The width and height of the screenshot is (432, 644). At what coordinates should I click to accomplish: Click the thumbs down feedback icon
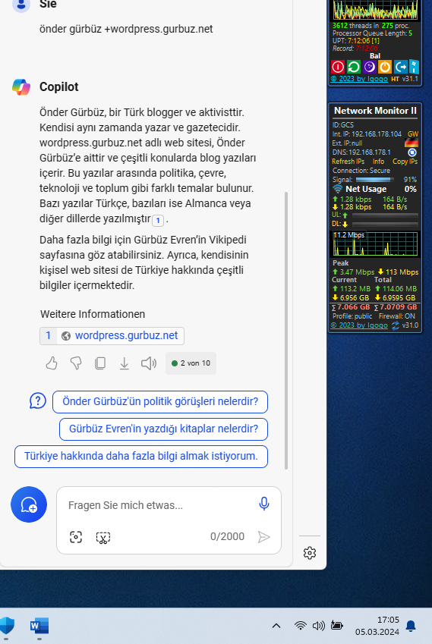click(76, 363)
